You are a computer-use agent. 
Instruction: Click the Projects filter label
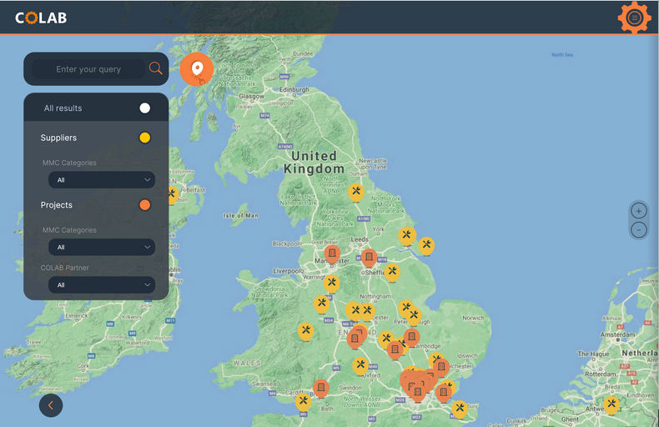coord(57,205)
